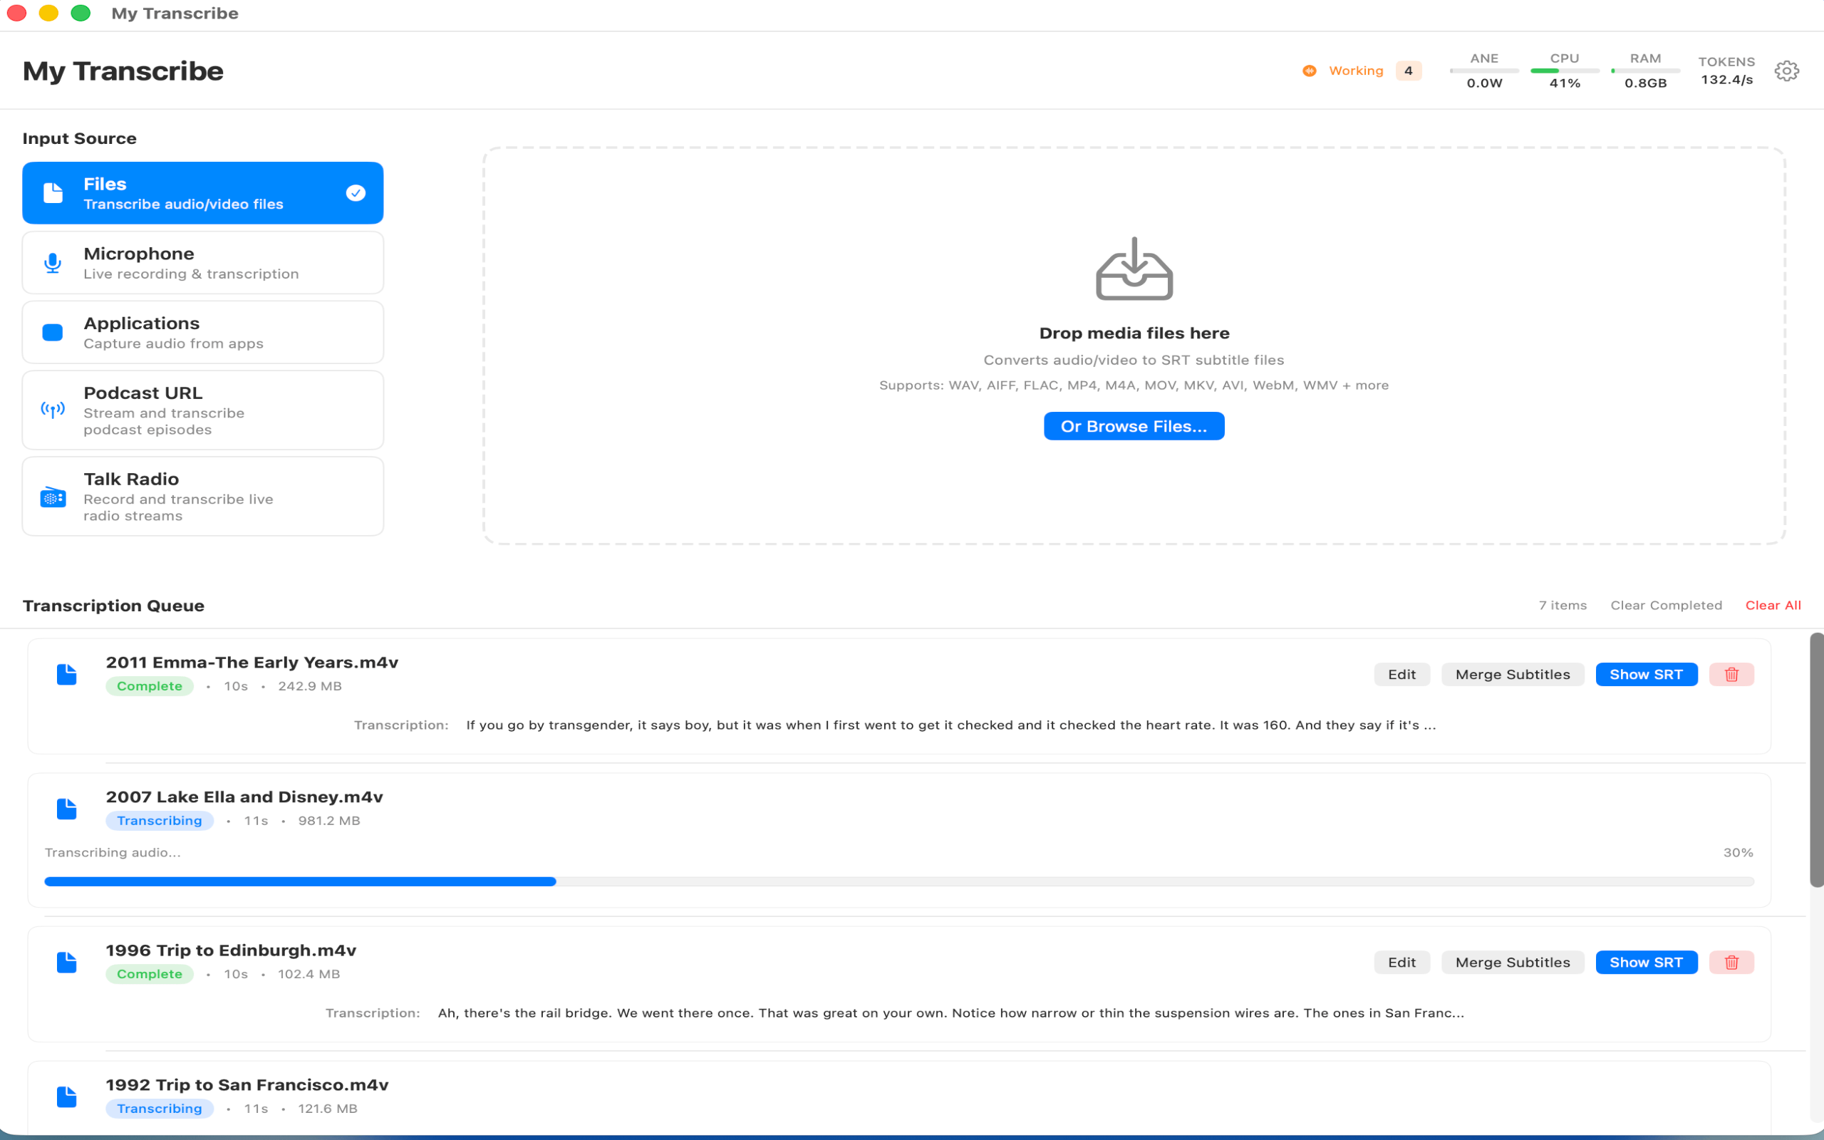Click the red Clear All link
Screen dimensions: 1824x1140
click(x=1773, y=606)
